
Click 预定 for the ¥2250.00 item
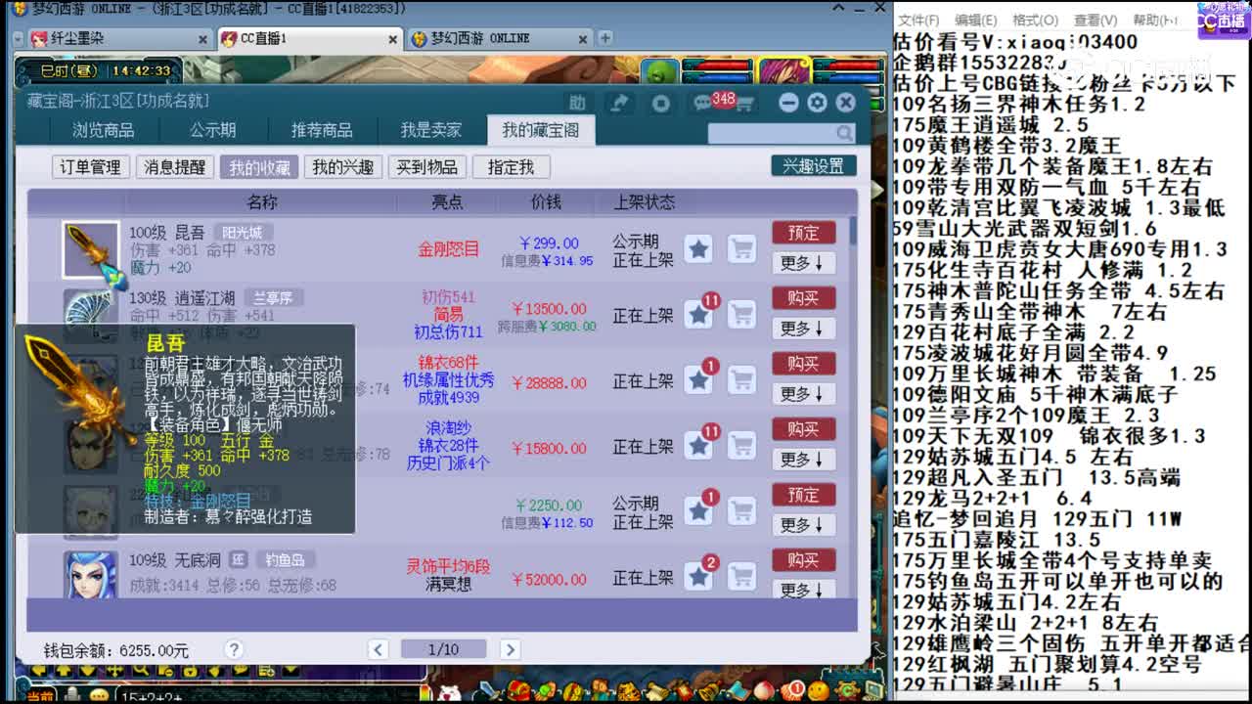click(x=803, y=495)
